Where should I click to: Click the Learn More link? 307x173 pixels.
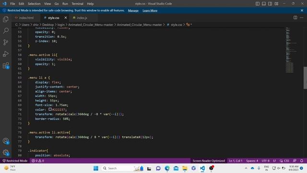(150, 11)
